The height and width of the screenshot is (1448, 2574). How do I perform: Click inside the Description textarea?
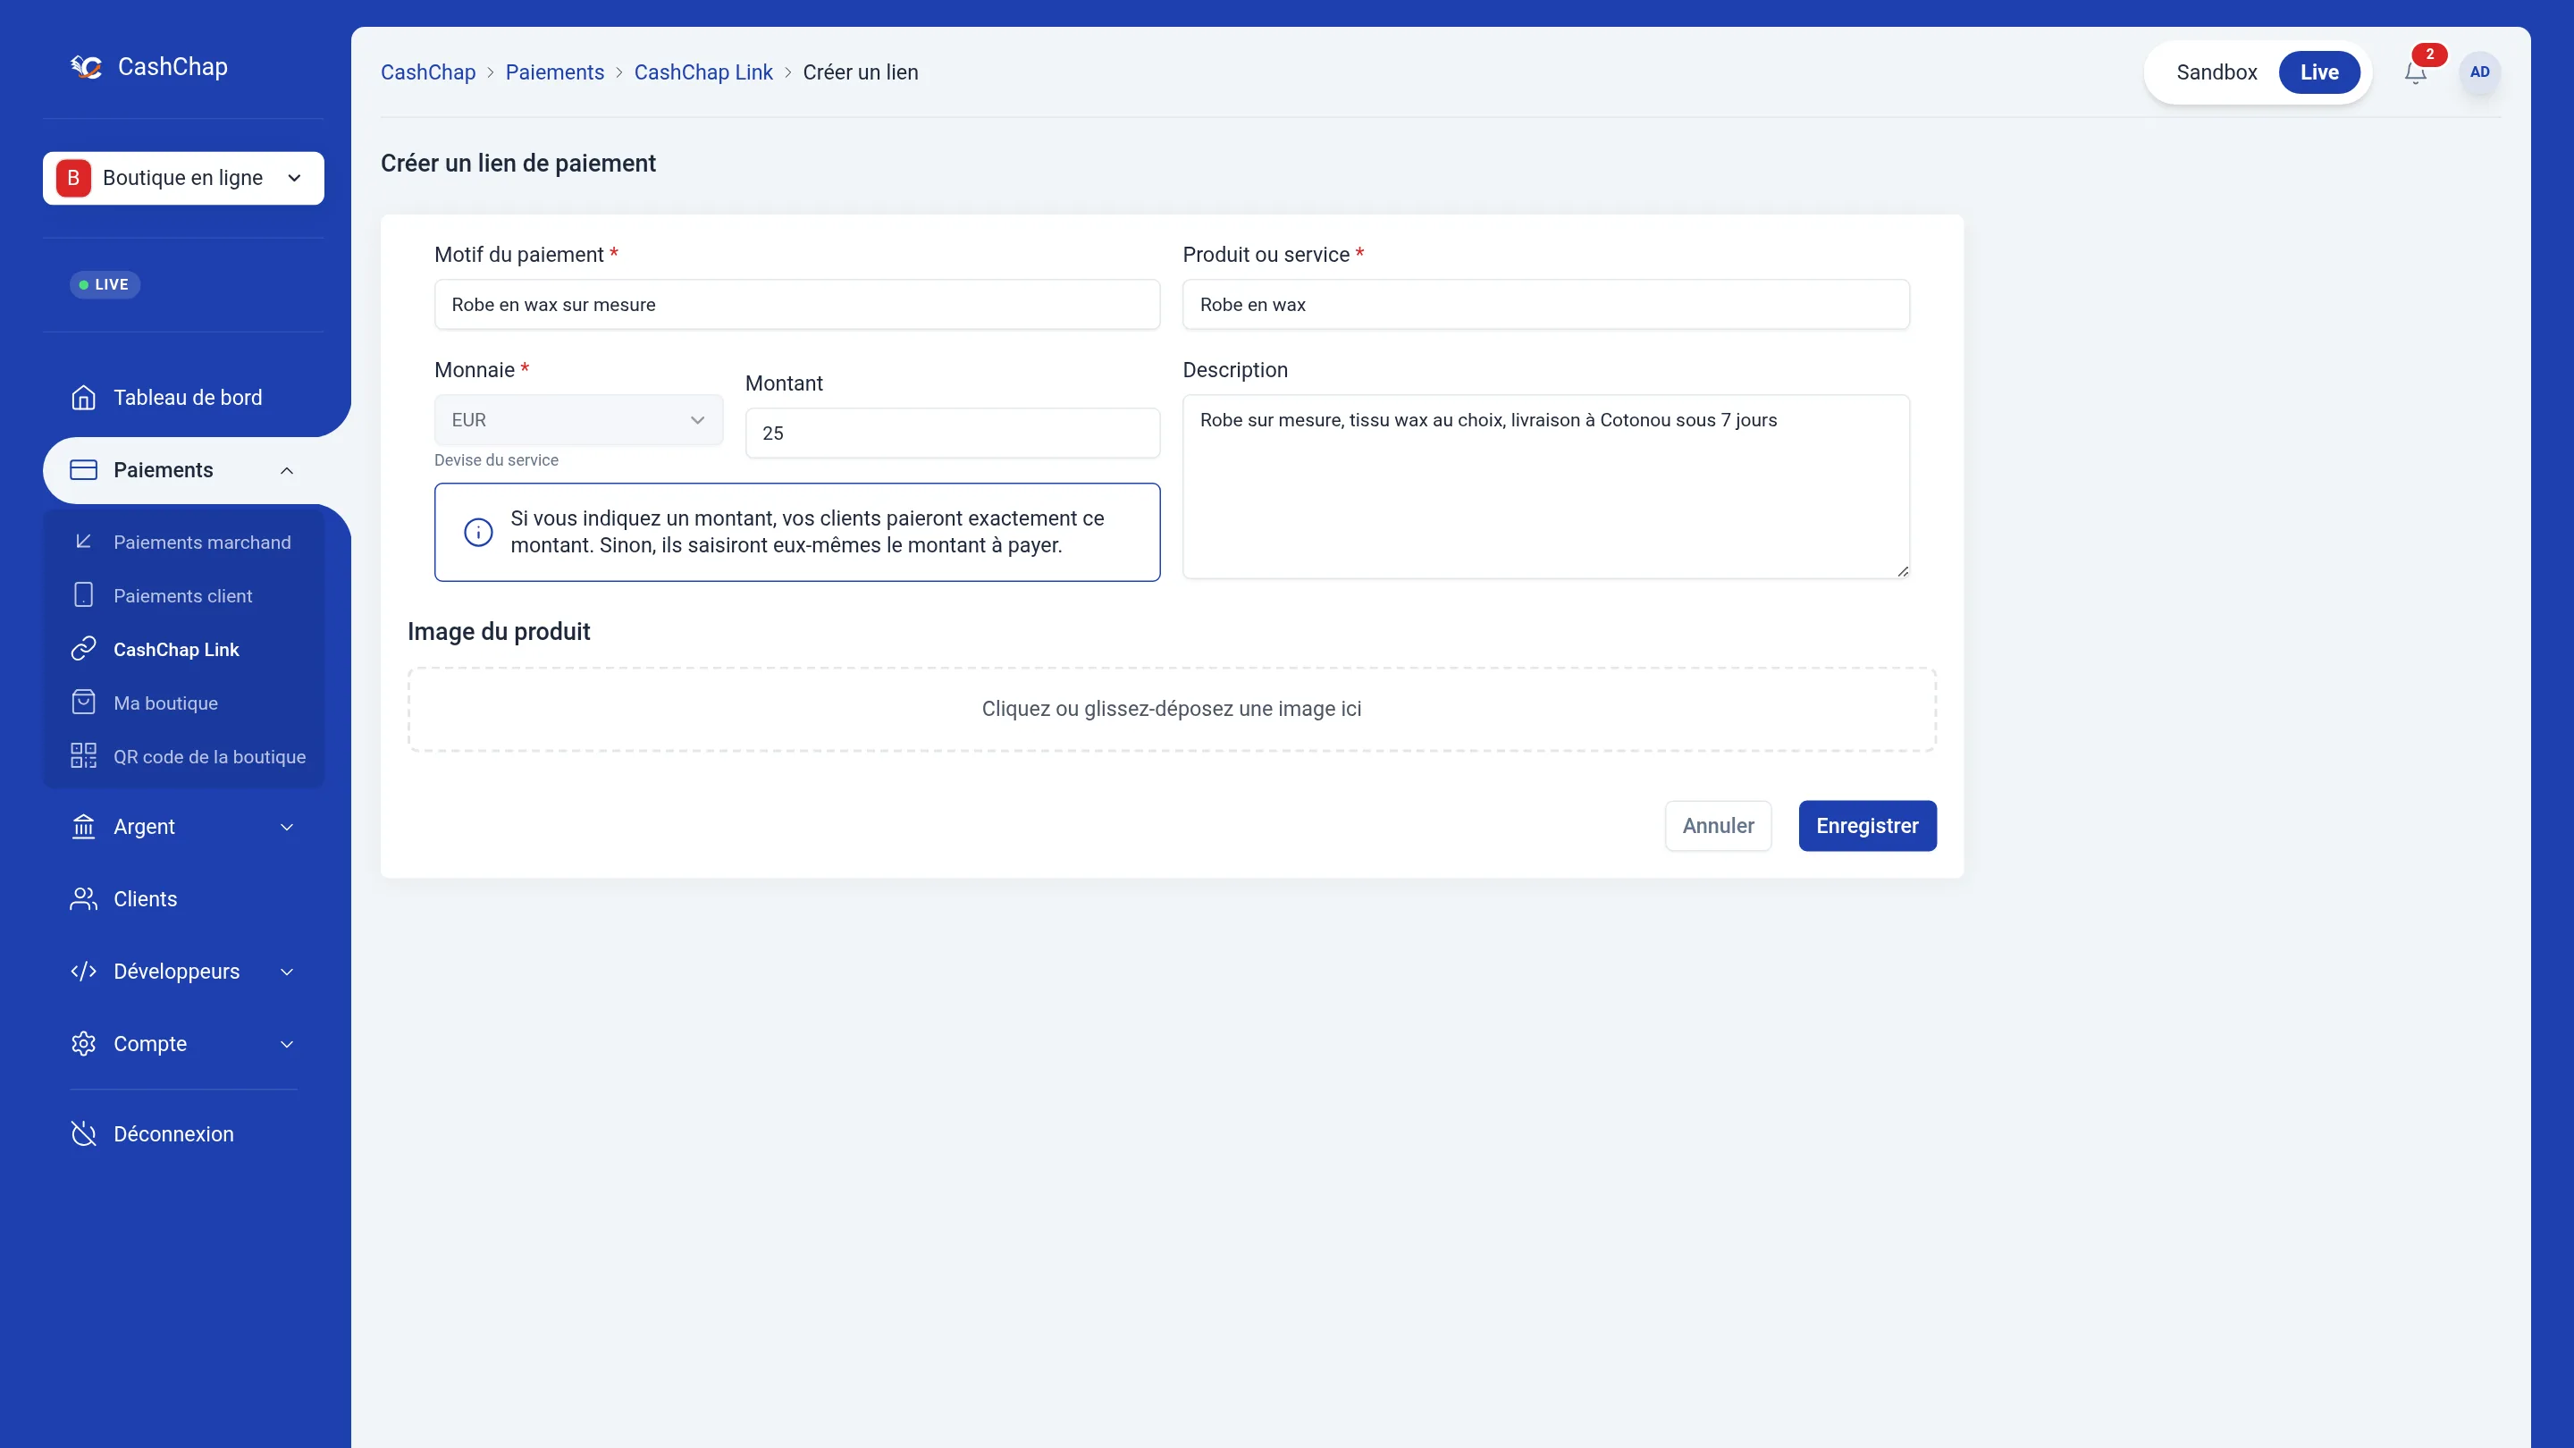(1546, 486)
